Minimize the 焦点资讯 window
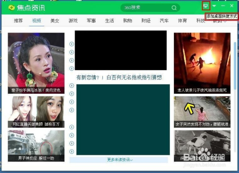This screenshot has width=239, height=173. (x=223, y=6)
